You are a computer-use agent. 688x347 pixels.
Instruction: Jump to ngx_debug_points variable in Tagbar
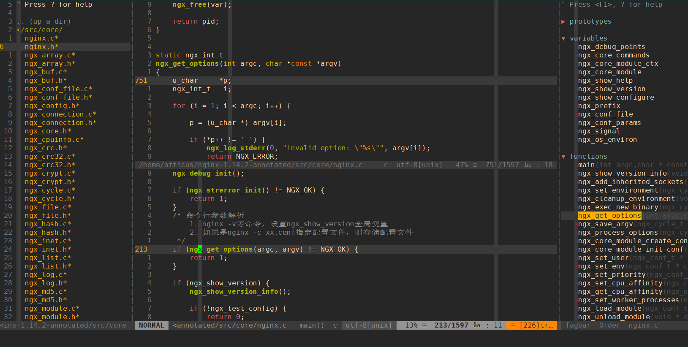612,47
